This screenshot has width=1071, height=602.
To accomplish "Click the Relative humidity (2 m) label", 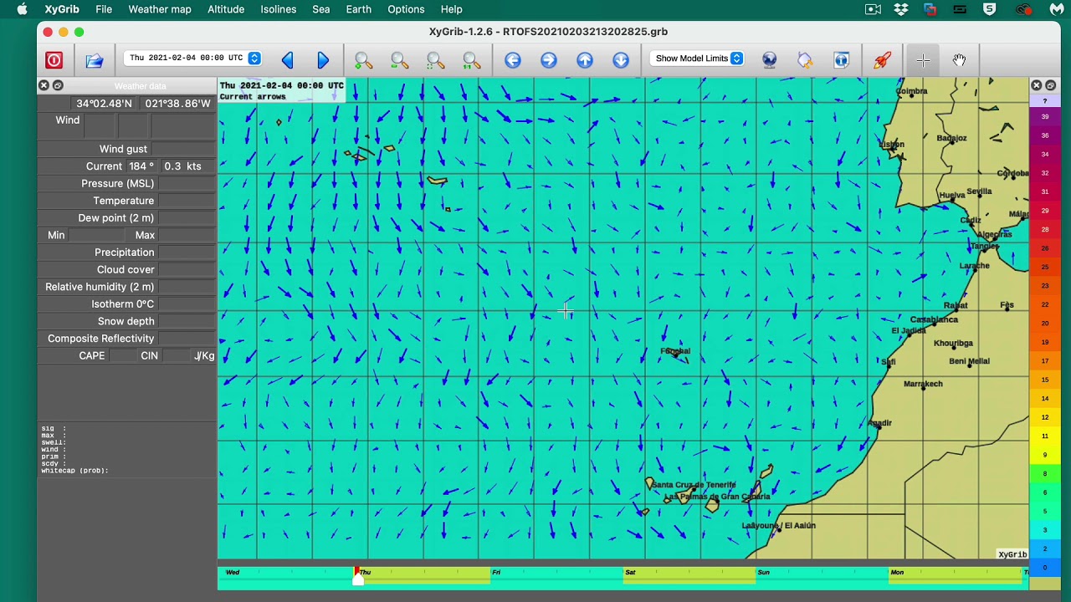I will tap(100, 287).
